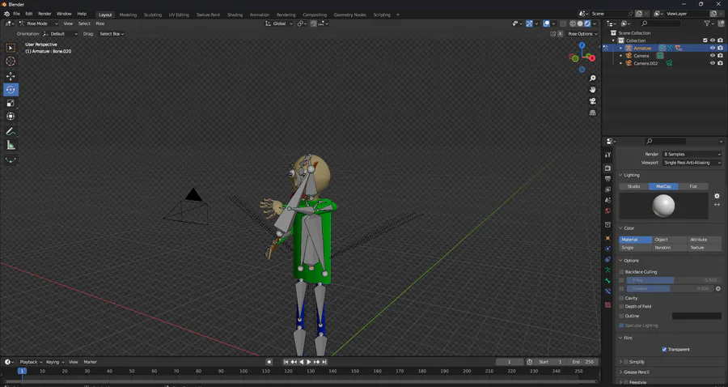
Task: Enable the Depth of Field checkbox
Action: click(x=622, y=307)
